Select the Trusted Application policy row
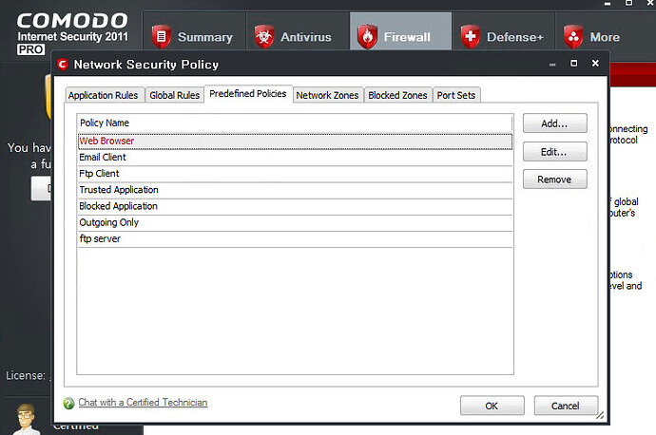Image resolution: width=656 pixels, height=435 pixels. pos(295,190)
